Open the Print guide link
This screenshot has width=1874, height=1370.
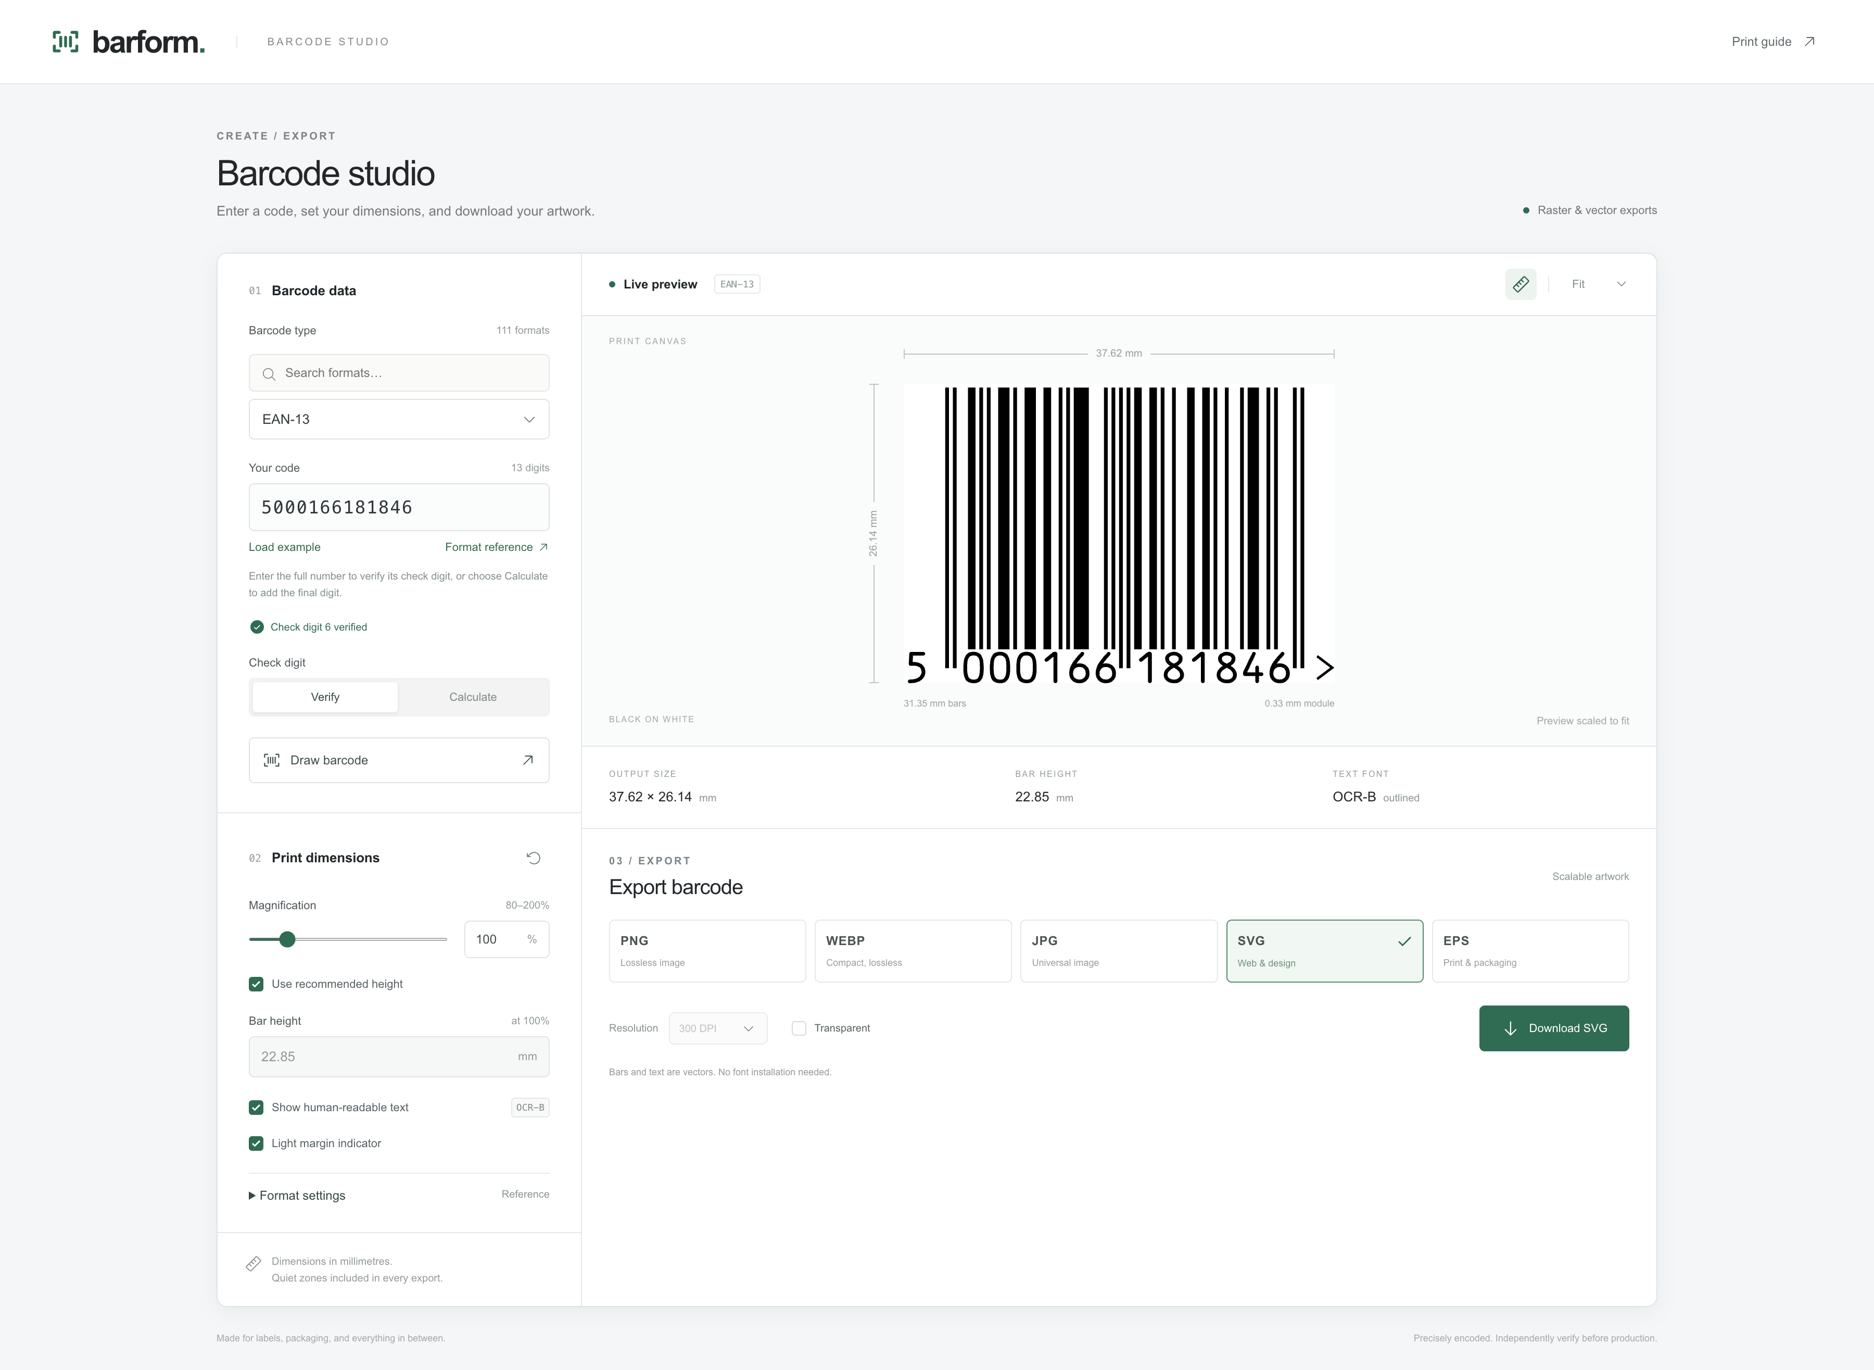click(x=1773, y=42)
